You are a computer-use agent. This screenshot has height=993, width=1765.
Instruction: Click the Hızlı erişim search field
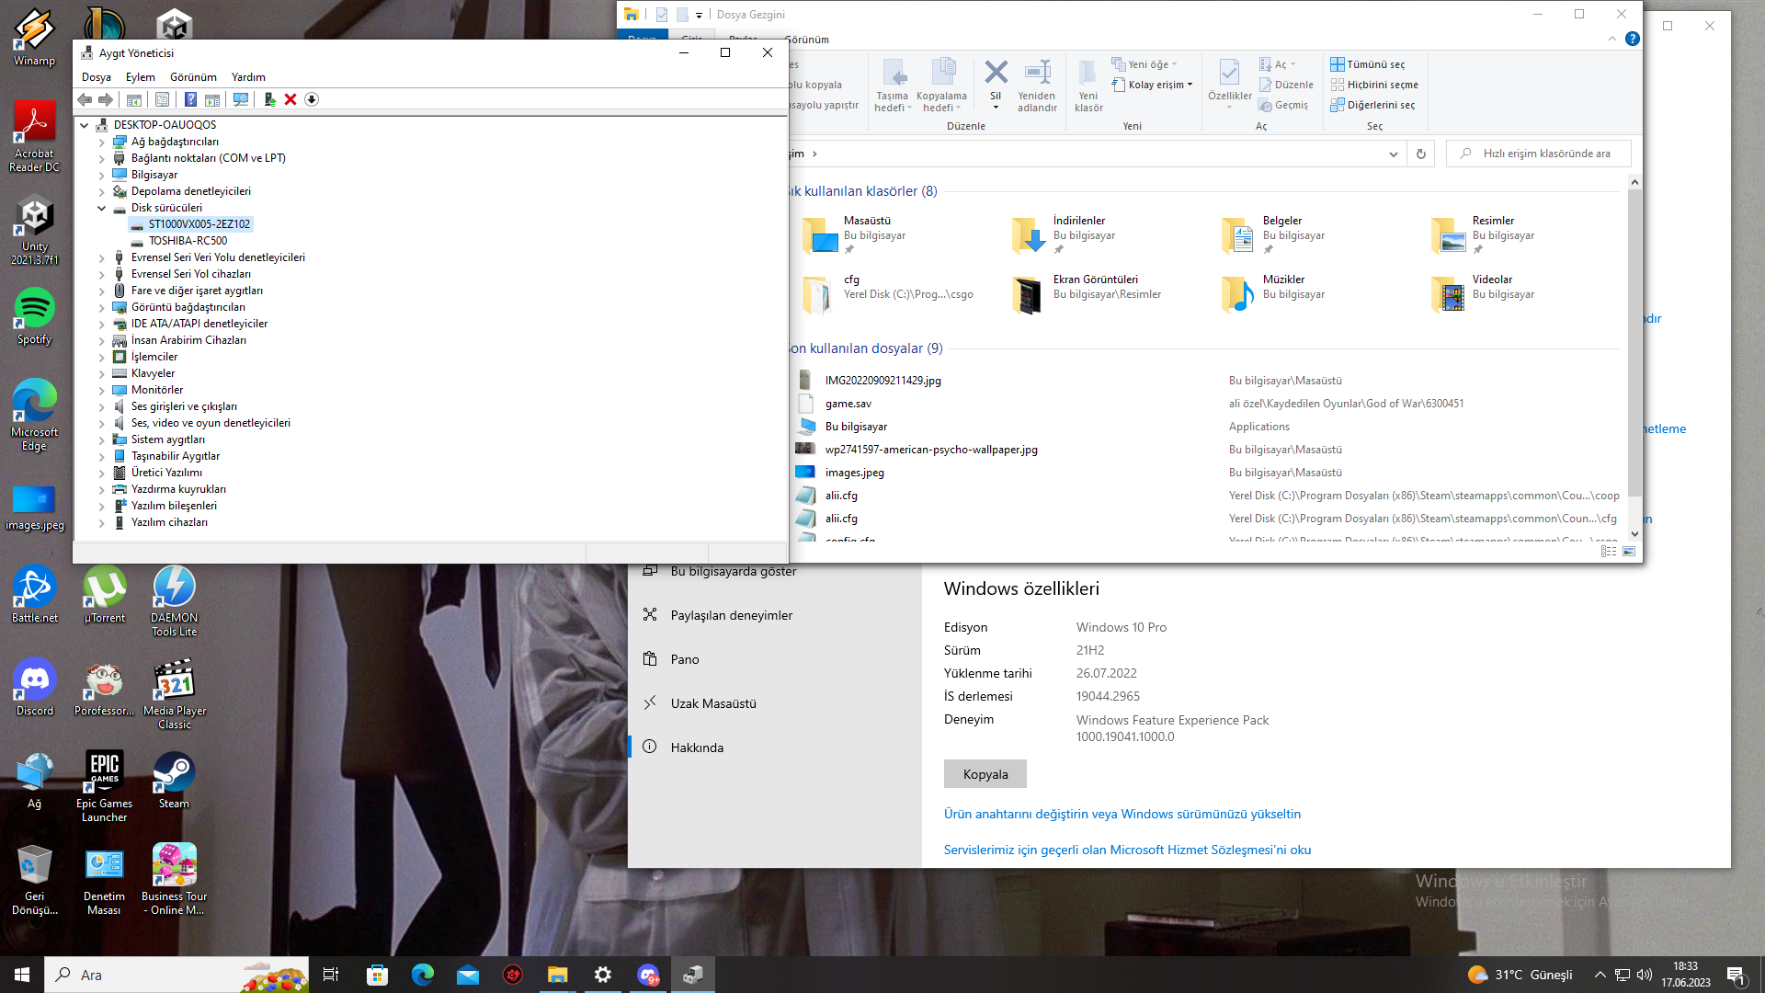(1546, 154)
